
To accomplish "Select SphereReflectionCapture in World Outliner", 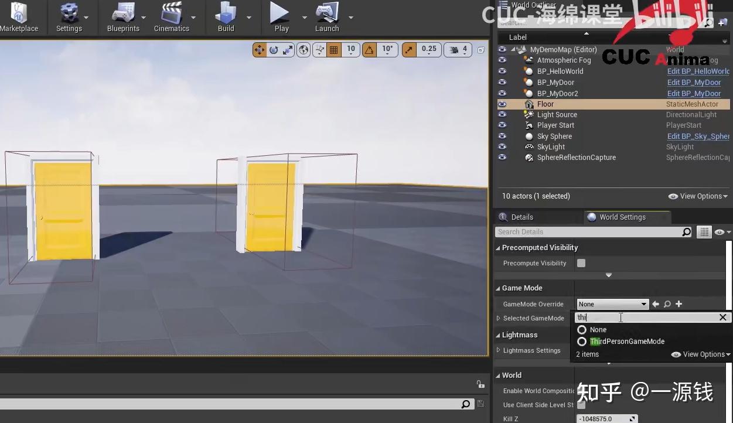I will click(577, 158).
